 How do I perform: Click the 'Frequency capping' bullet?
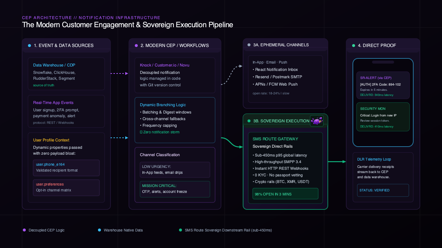158,125
